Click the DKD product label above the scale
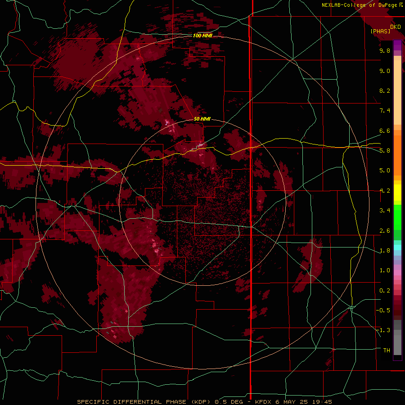The image size is (405, 405). tap(396, 27)
